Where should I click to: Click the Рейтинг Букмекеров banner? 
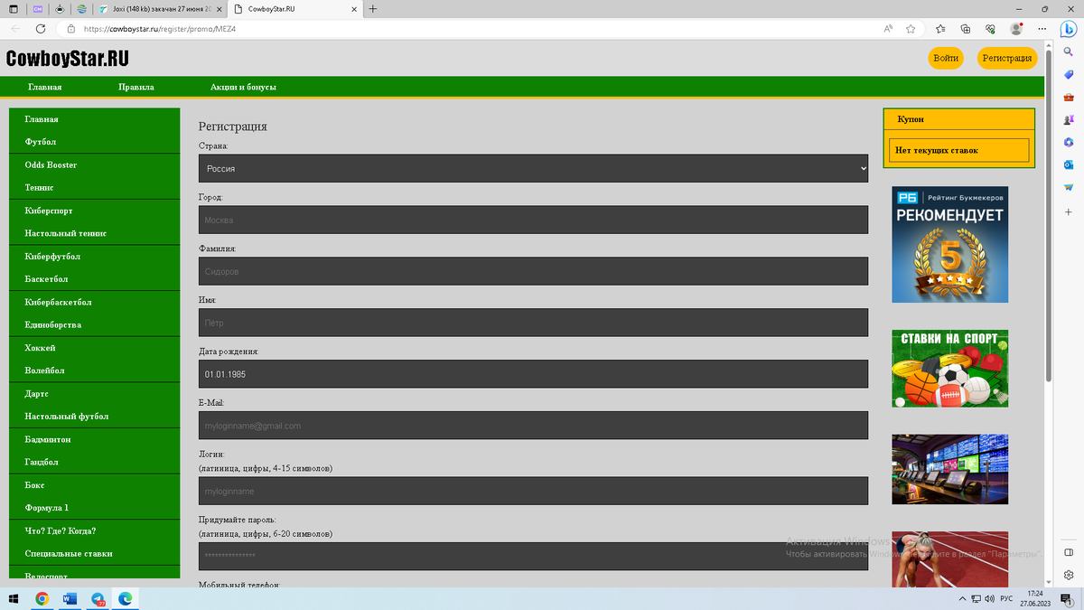tap(949, 245)
